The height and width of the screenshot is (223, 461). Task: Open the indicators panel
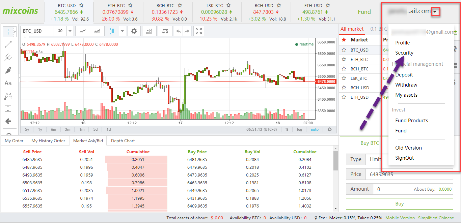(x=149, y=31)
